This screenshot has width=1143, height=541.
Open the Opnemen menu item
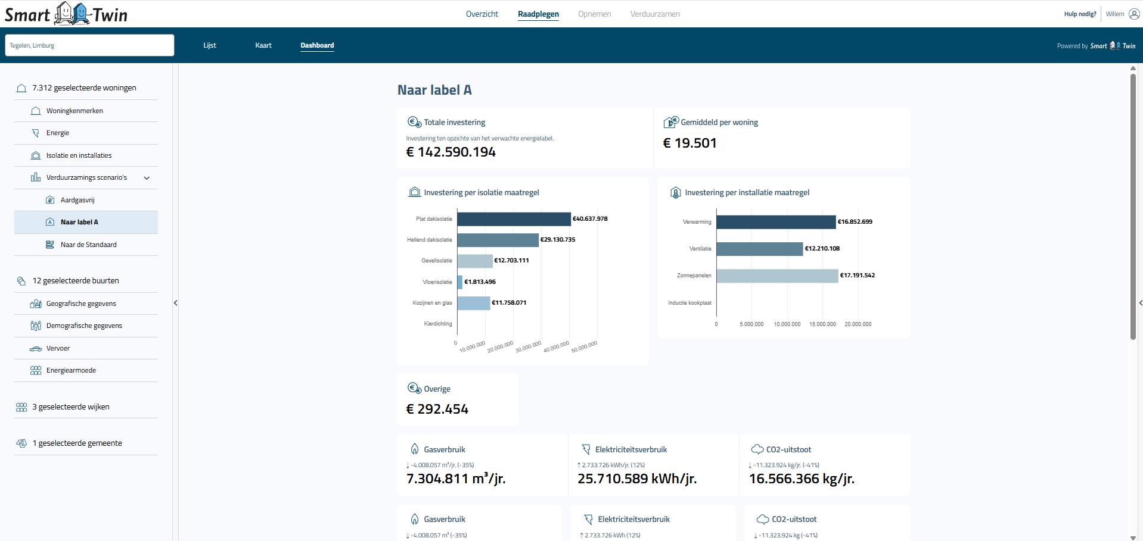[594, 14]
